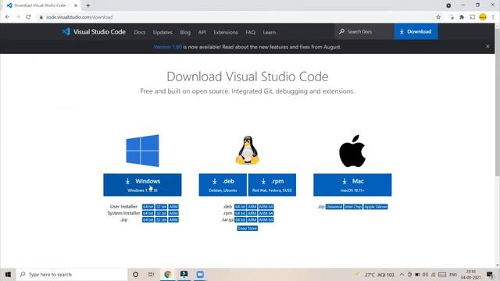The height and width of the screenshot is (281, 500).
Task: Select Windows .zip 64 bit
Action: coord(148,220)
